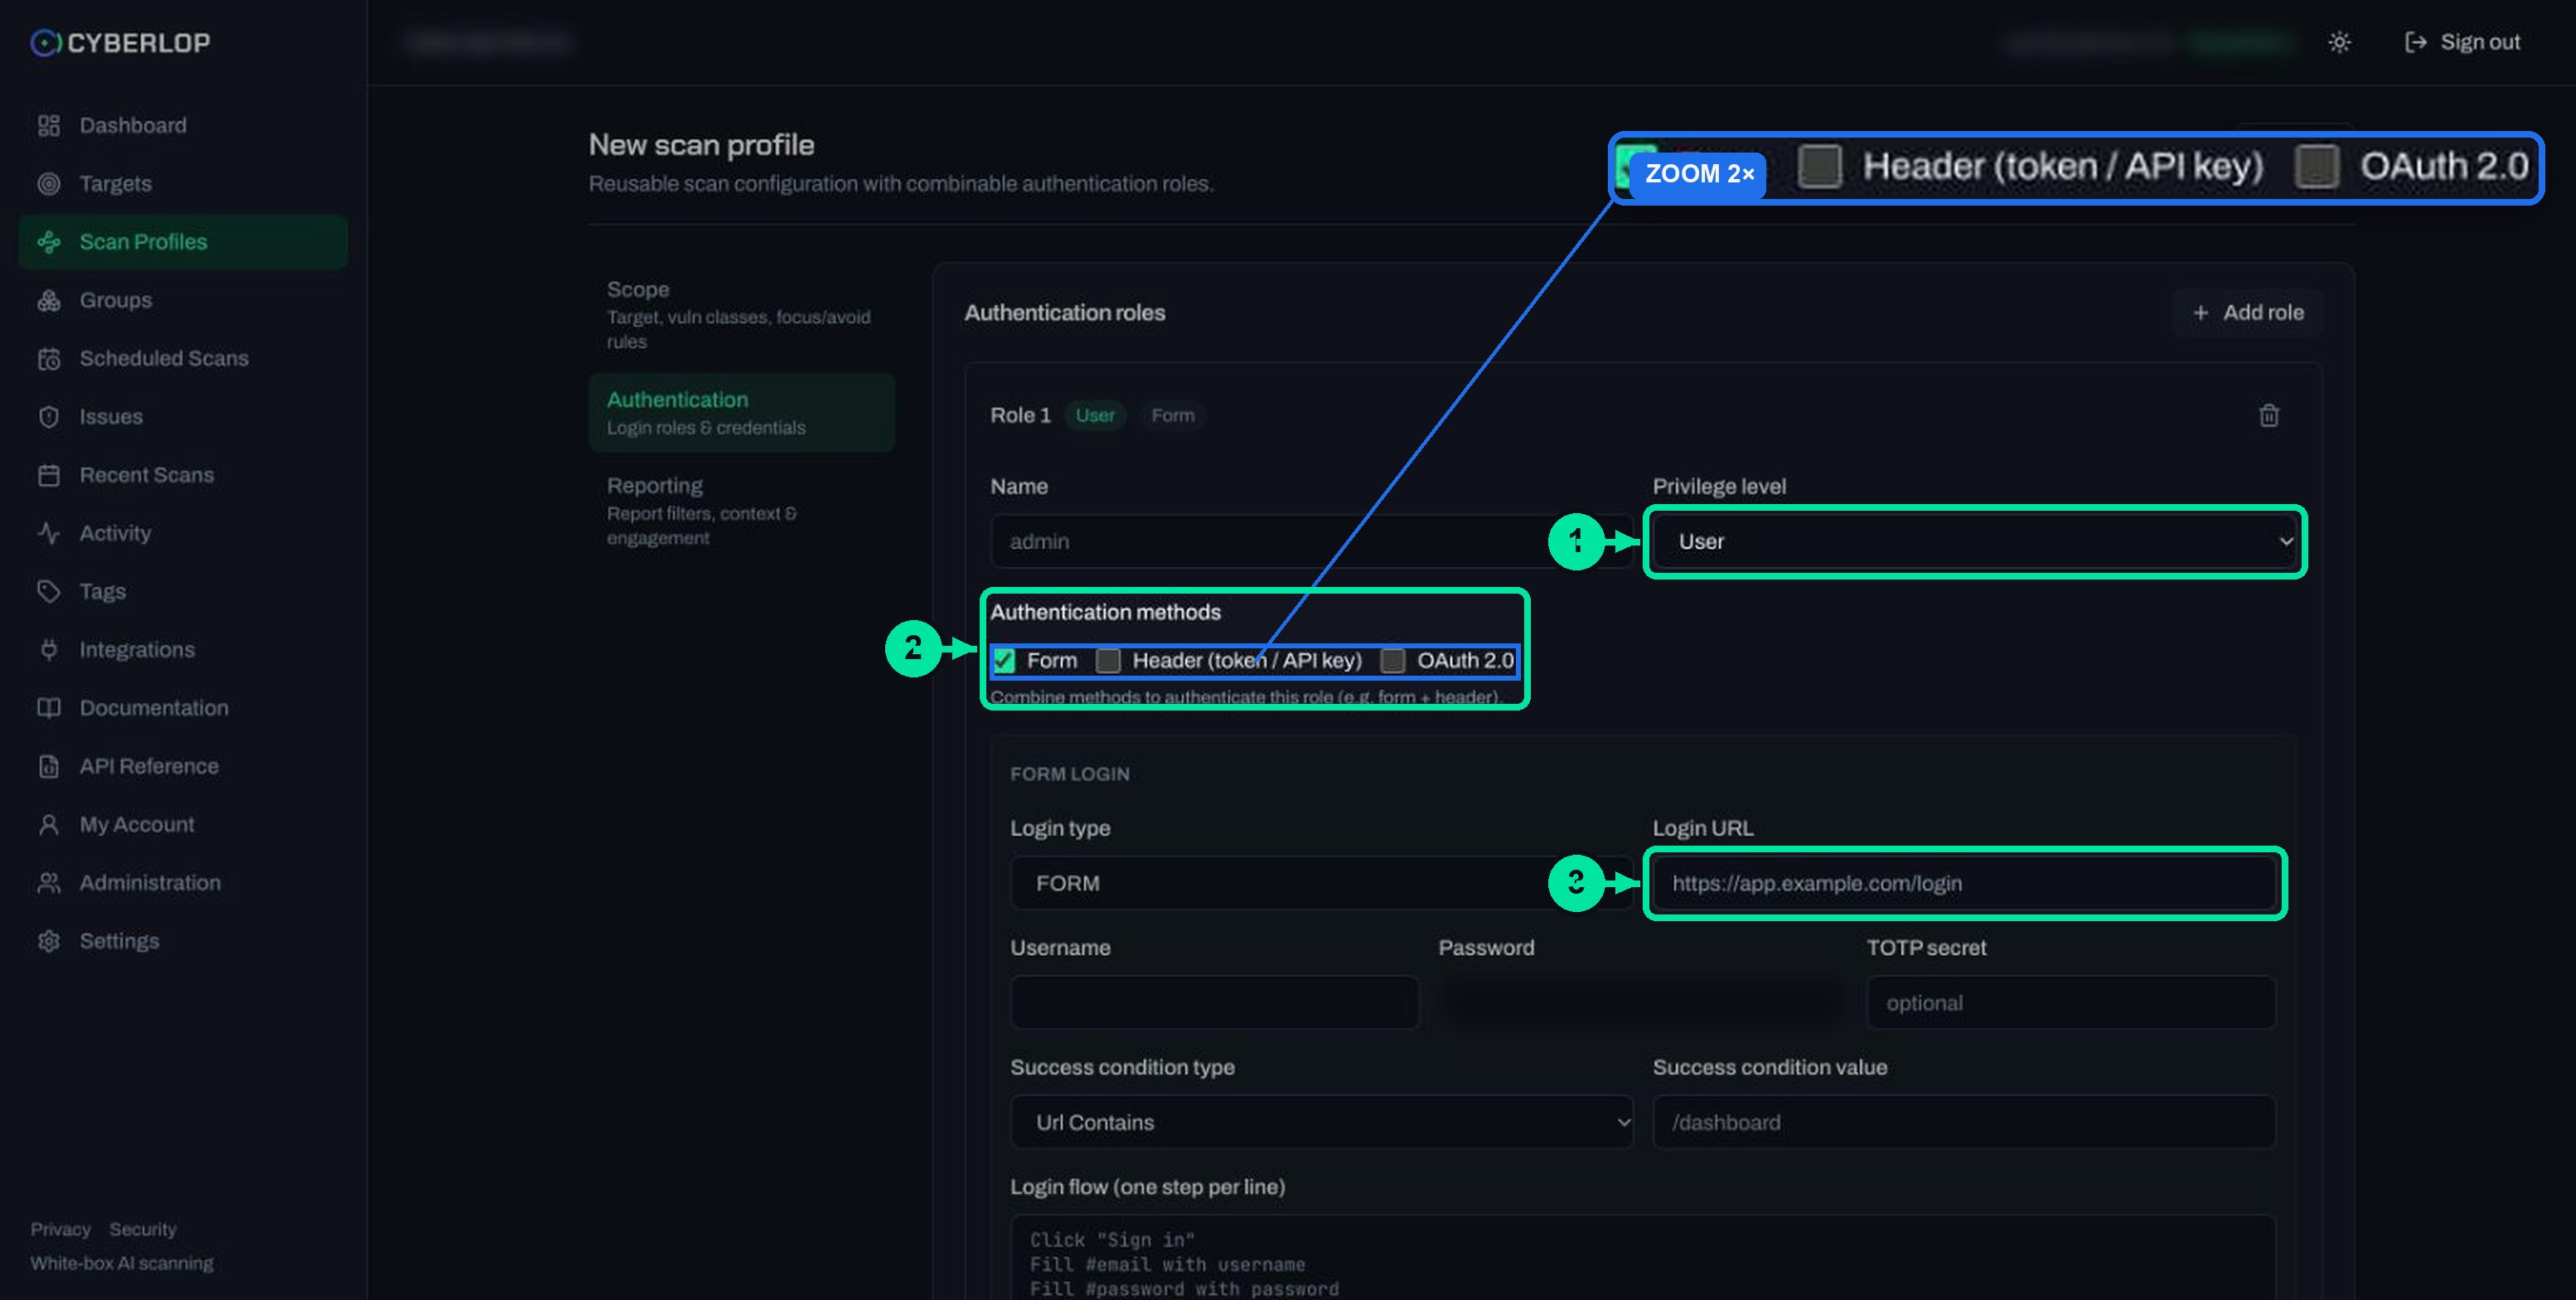Toggle the light/dark theme sun icon
This screenshot has width=2576, height=1300.
(2338, 42)
